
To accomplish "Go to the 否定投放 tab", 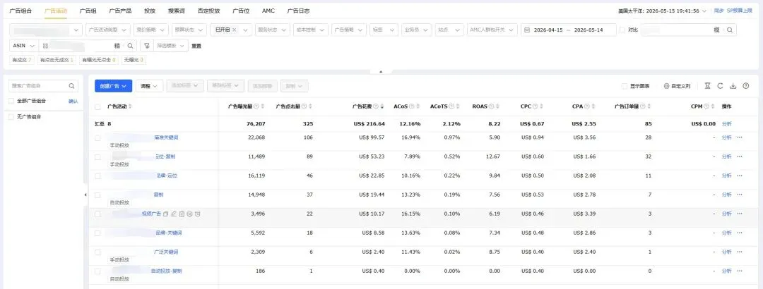I will [x=208, y=11].
